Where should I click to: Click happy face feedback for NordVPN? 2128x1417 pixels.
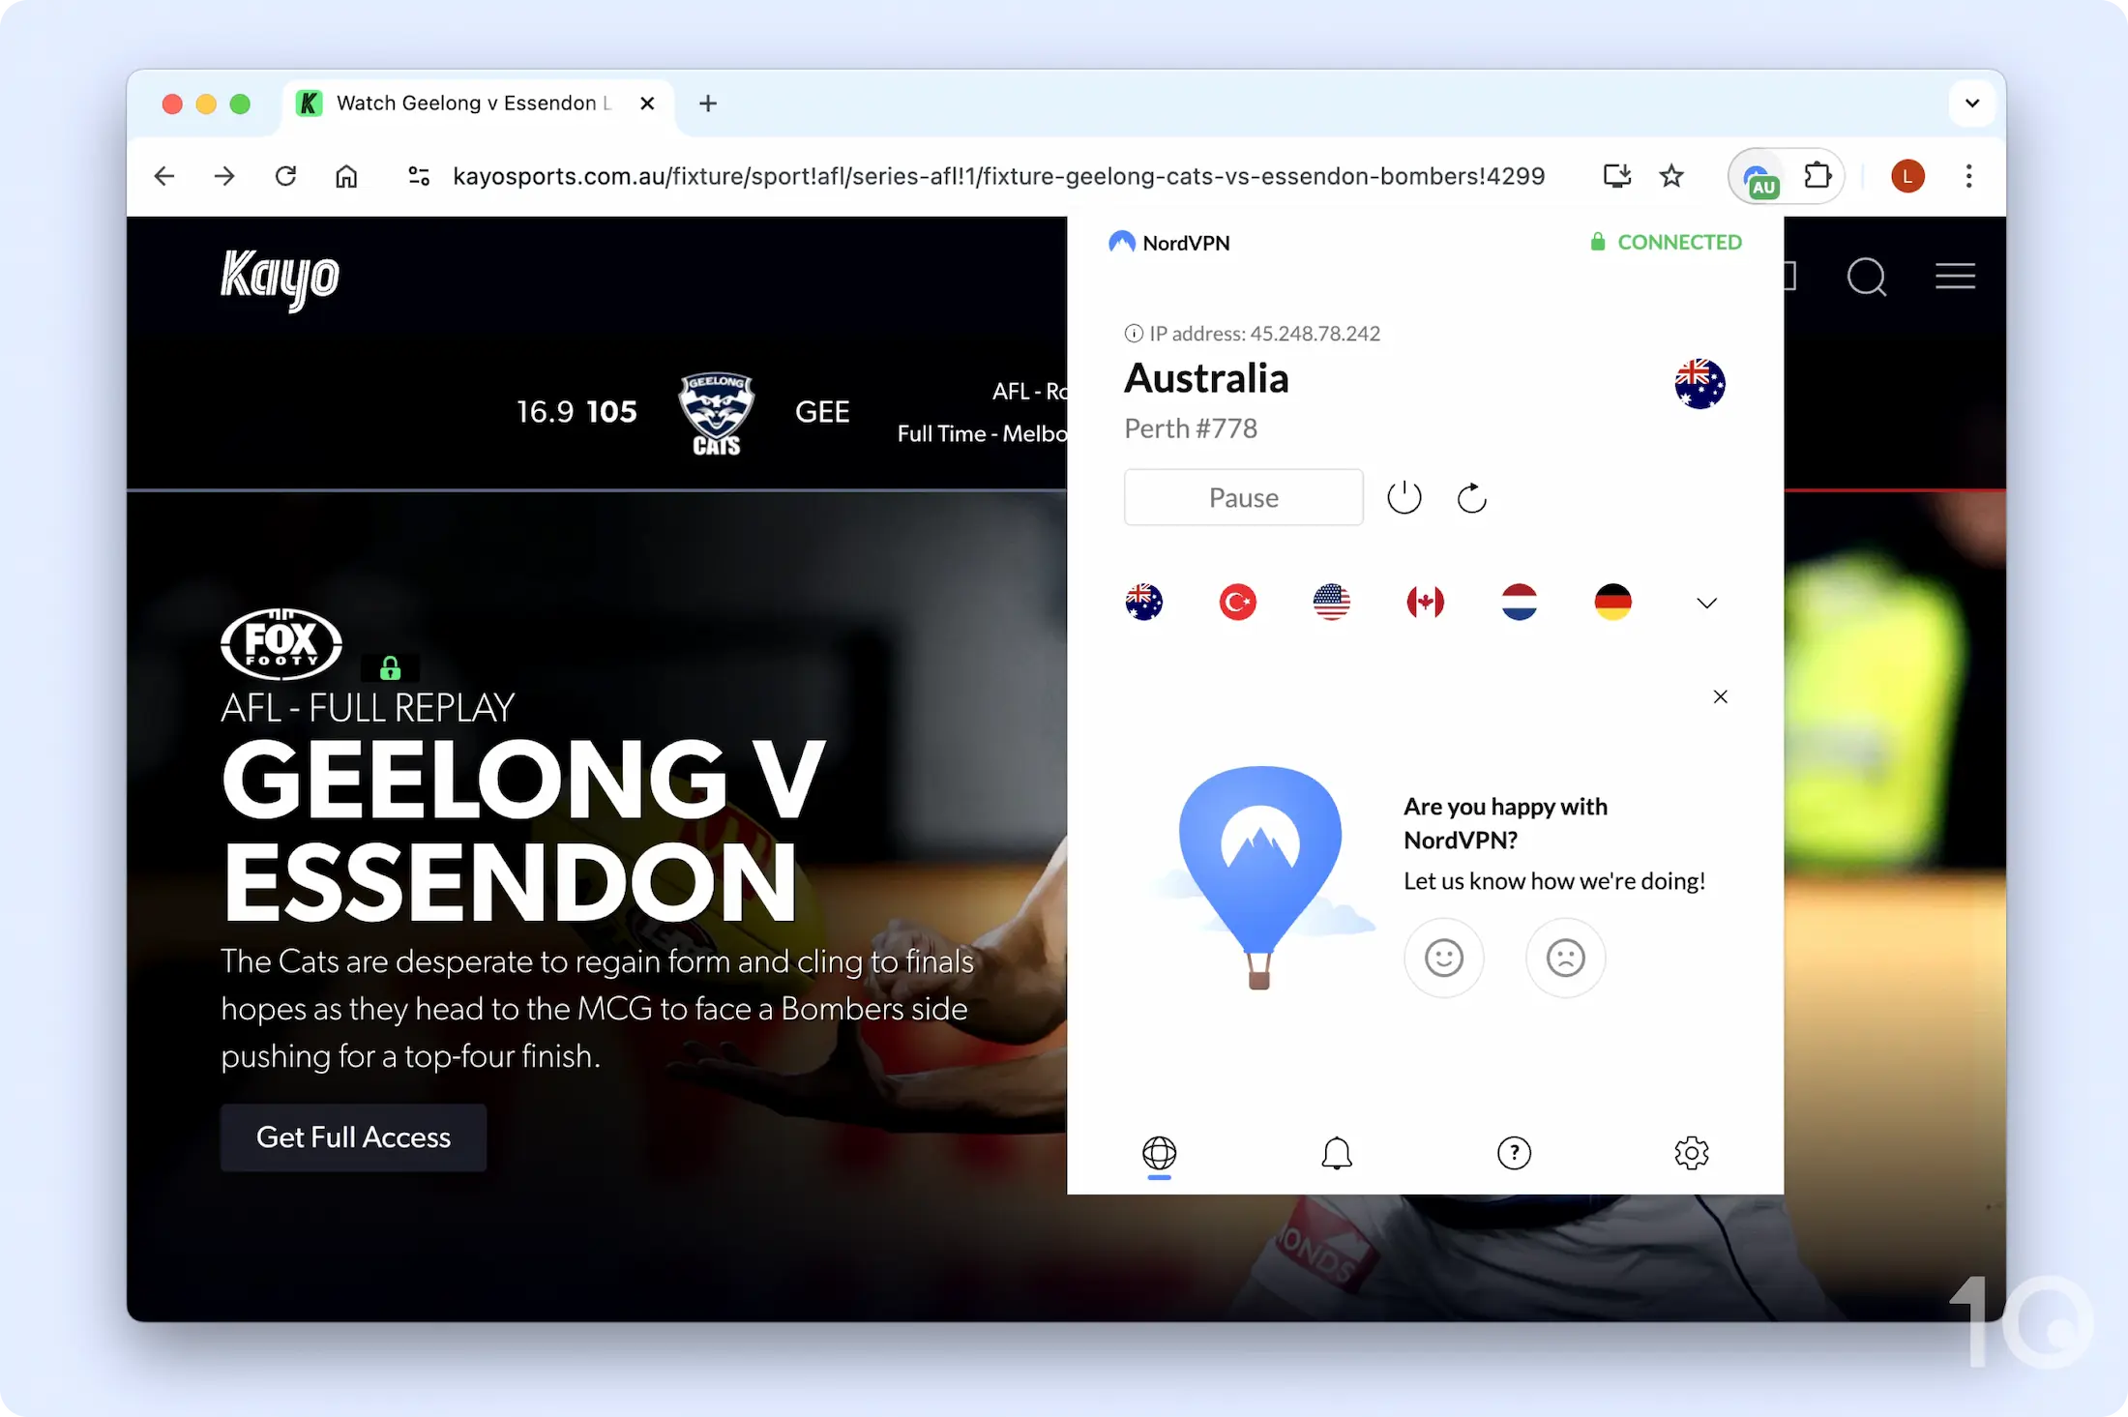pos(1443,957)
